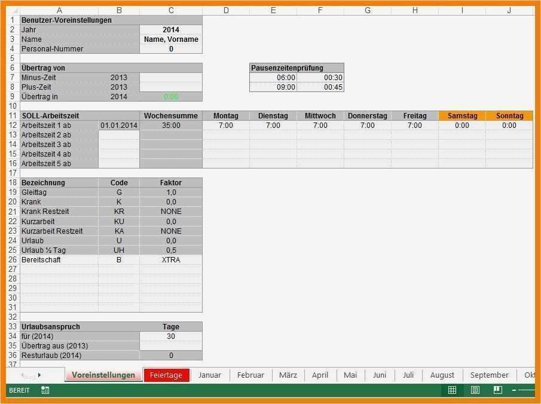Select the 06:00 Pausenzeitenprüfung cell

(x=273, y=78)
